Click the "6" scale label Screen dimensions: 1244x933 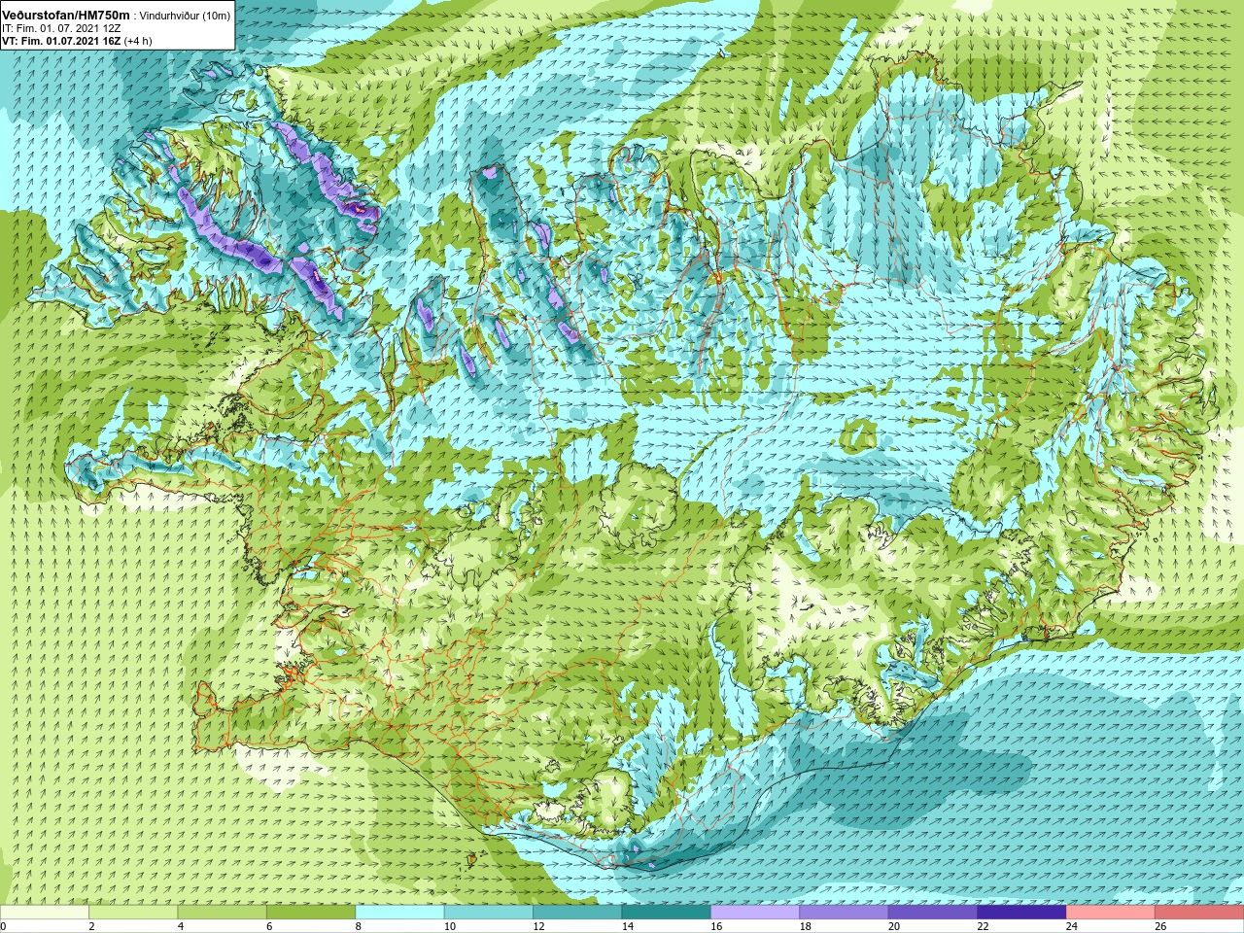(269, 926)
